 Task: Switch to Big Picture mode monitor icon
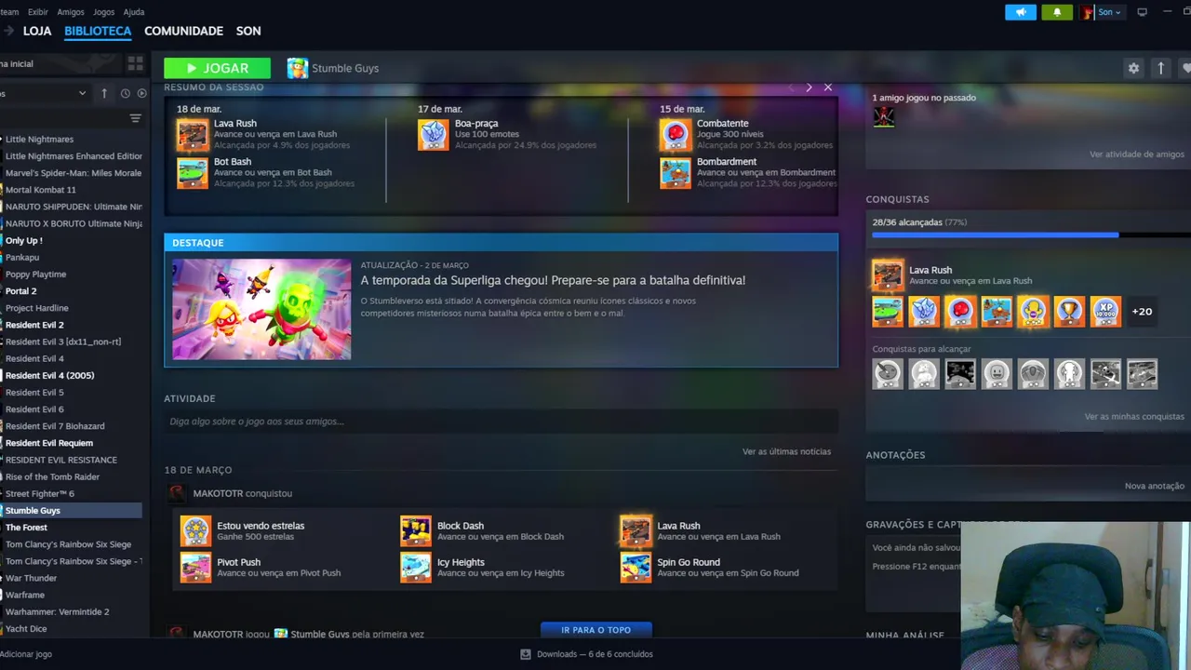click(x=1142, y=12)
